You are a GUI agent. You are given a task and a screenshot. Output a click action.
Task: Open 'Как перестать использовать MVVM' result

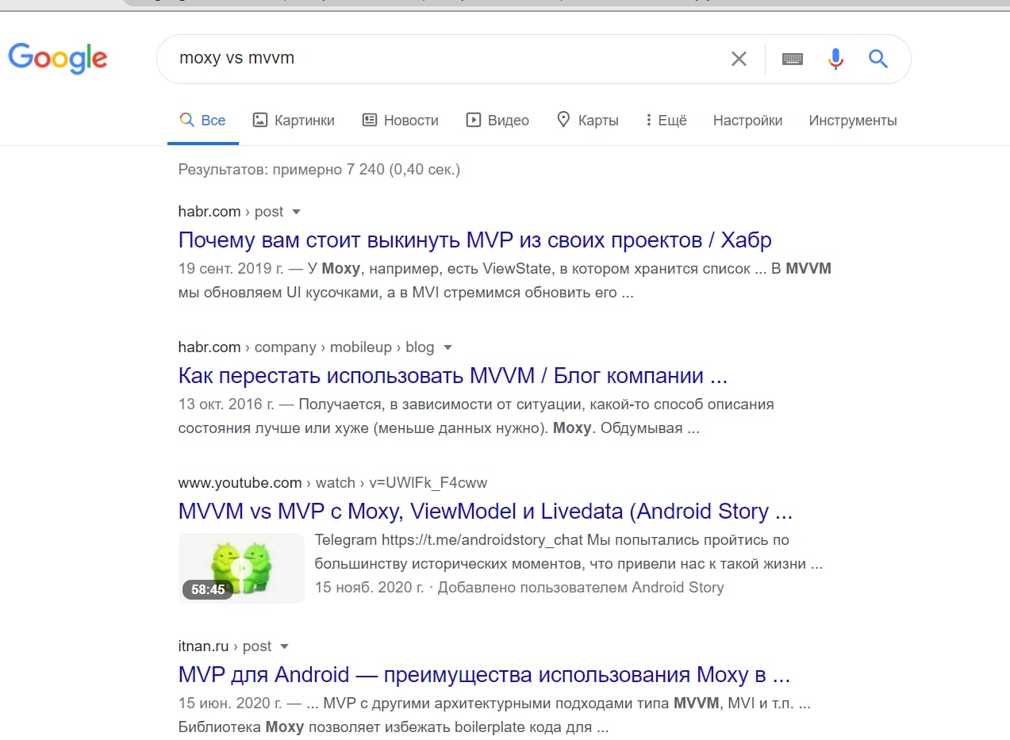click(453, 376)
